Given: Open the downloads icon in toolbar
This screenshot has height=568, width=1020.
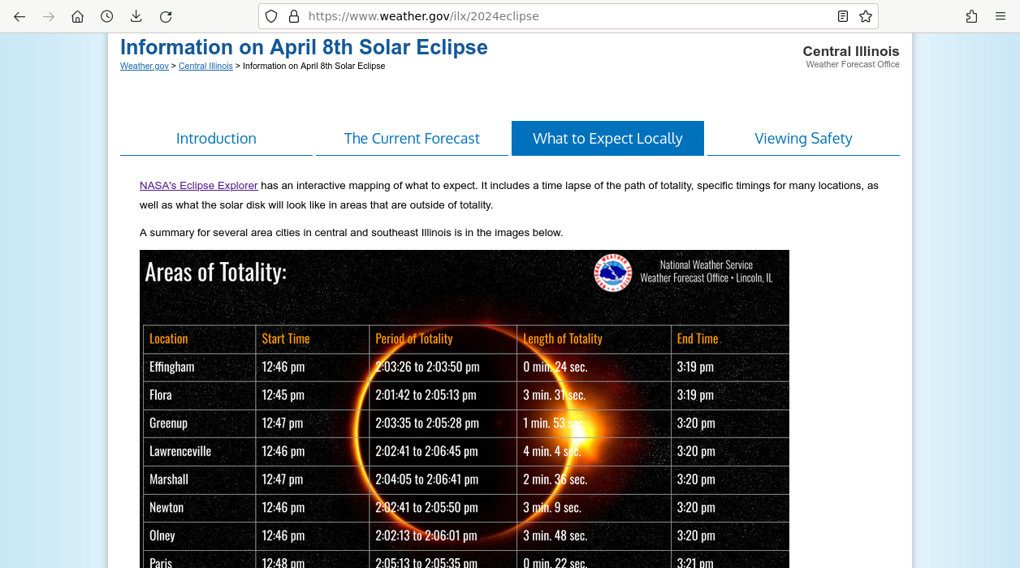Looking at the screenshot, I should point(136,16).
